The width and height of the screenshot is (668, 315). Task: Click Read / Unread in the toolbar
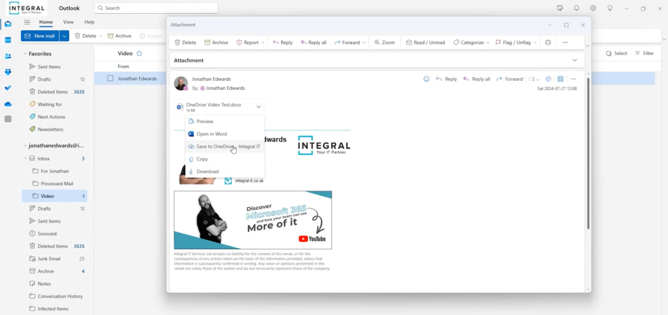[425, 42]
